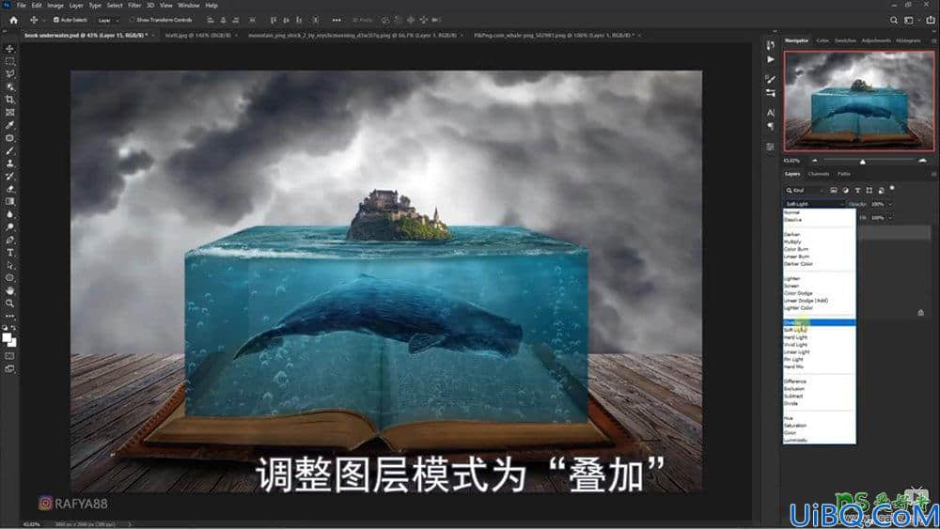
Task: Click the foreground/background color swatches
Action: [x=9, y=340]
